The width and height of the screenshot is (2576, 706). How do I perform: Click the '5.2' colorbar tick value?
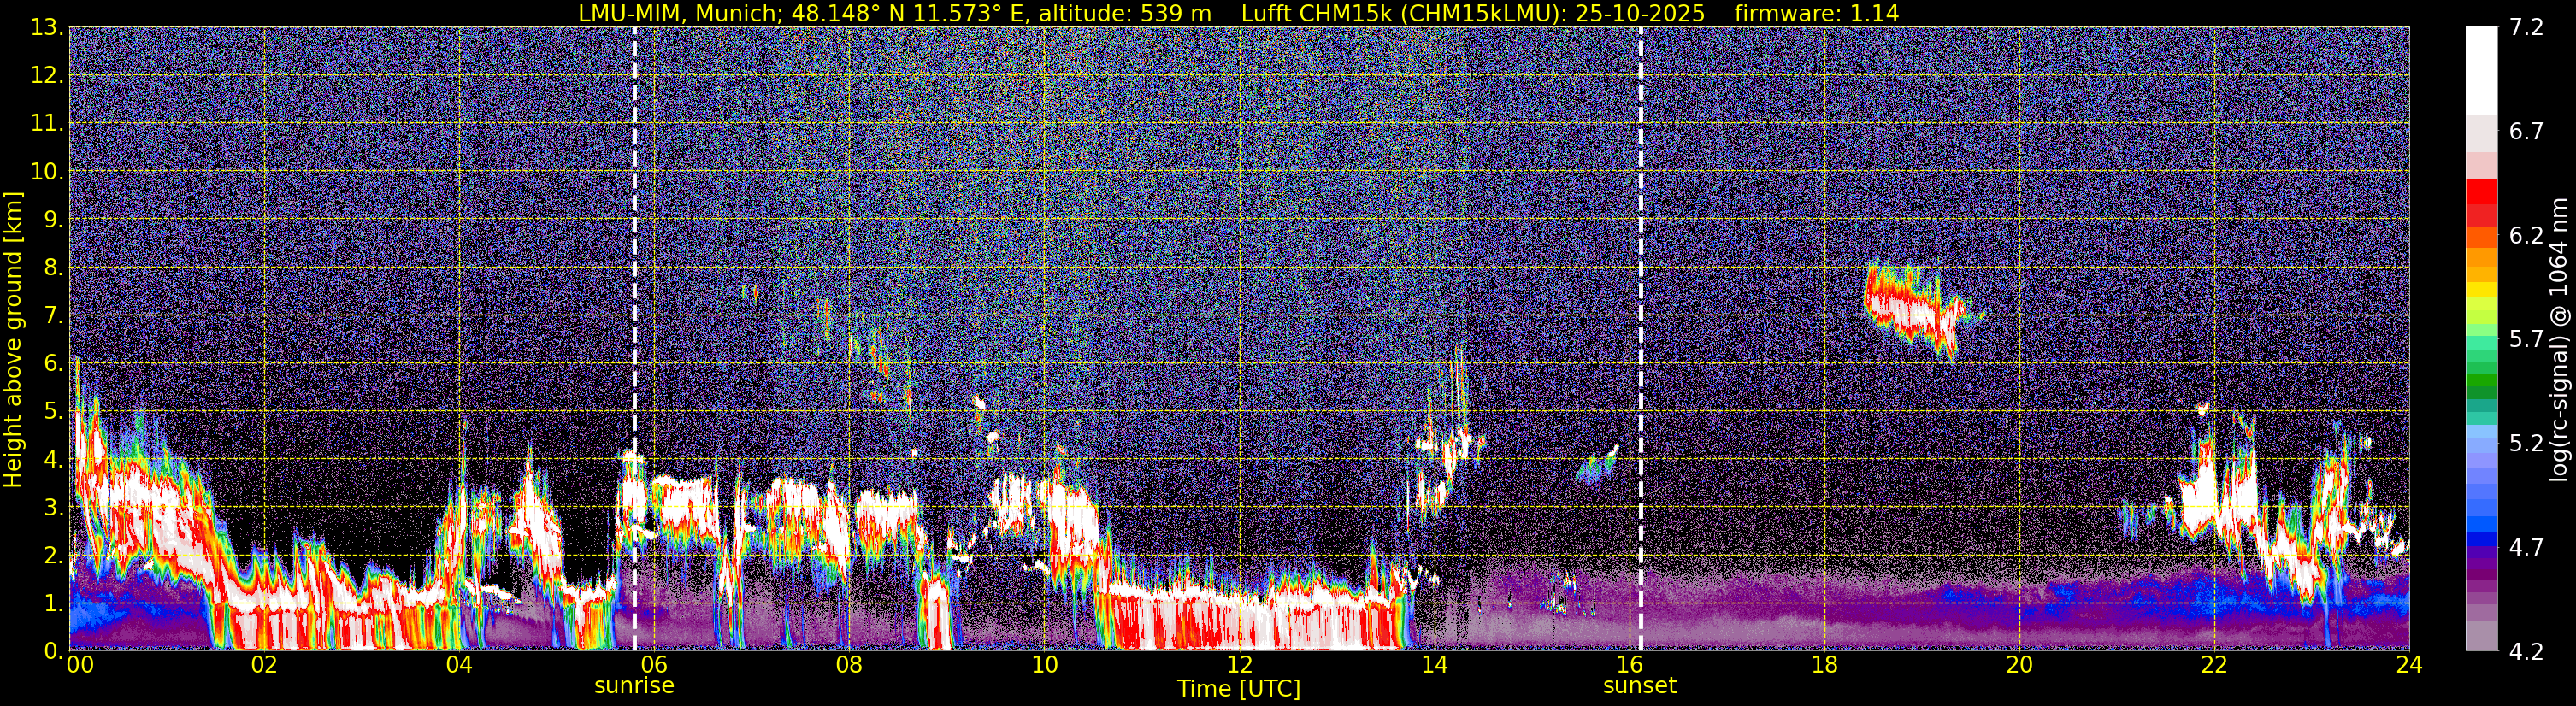(x=2526, y=444)
